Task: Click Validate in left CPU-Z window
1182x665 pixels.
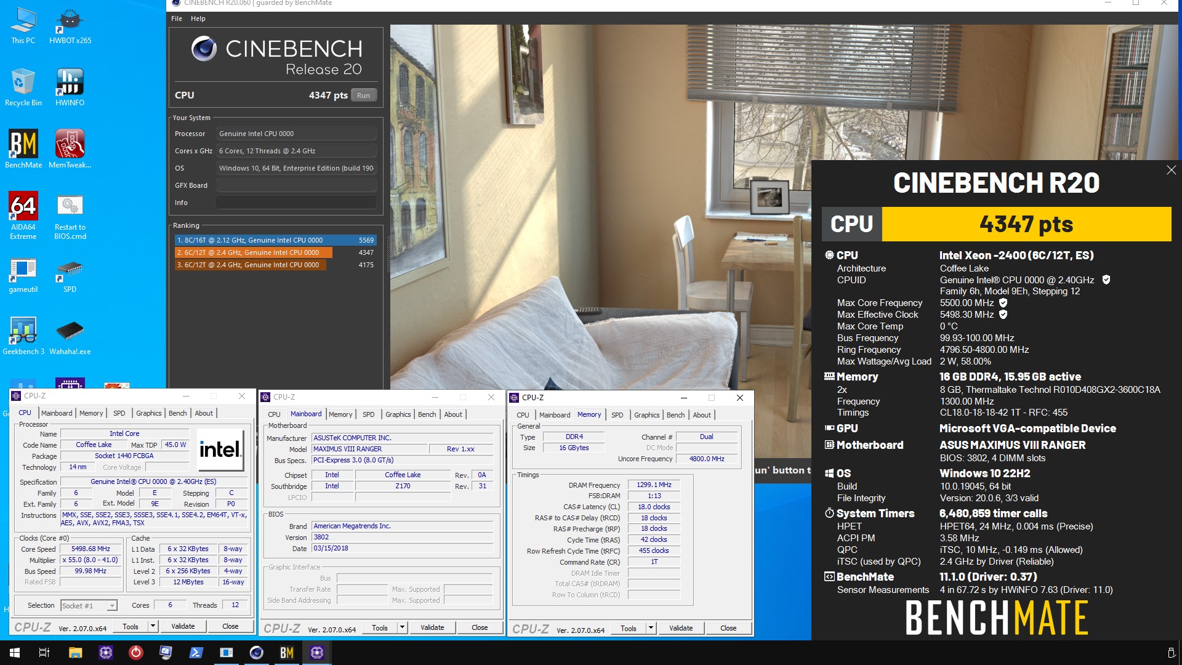Action: (183, 626)
